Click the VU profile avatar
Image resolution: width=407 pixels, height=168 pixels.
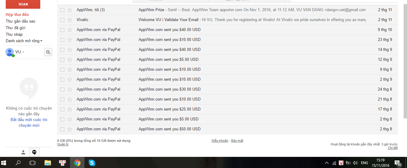click(10, 52)
